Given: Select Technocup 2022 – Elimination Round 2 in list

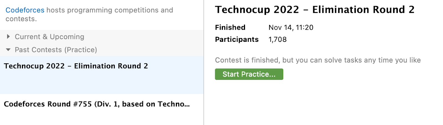Looking at the screenshot, I should (x=76, y=66).
